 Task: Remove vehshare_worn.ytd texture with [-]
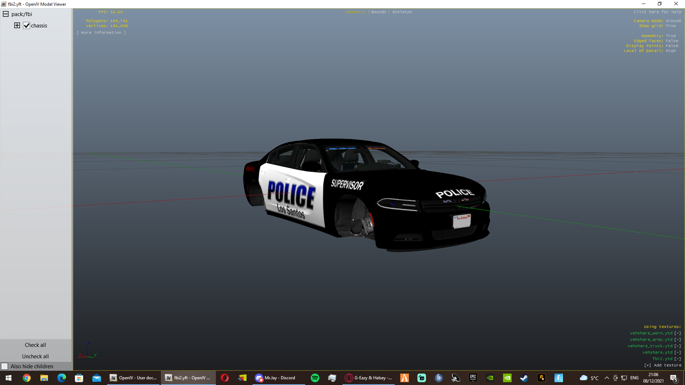[678, 333]
